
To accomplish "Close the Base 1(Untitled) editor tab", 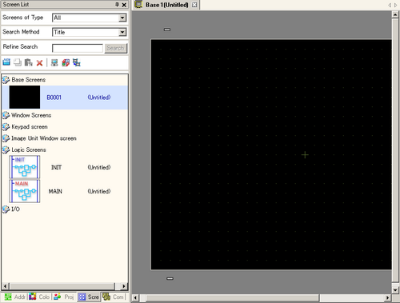I will coord(194,5).
